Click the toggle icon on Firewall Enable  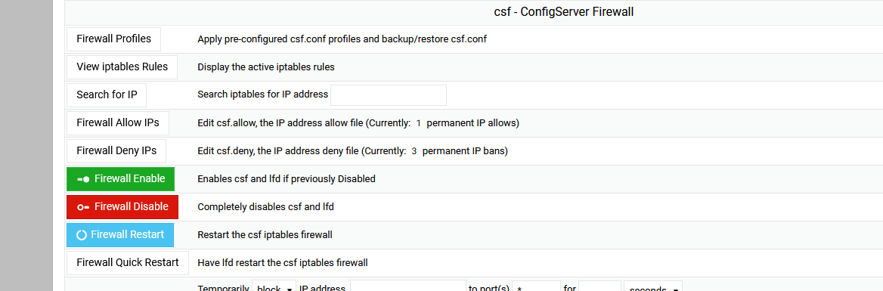click(83, 179)
